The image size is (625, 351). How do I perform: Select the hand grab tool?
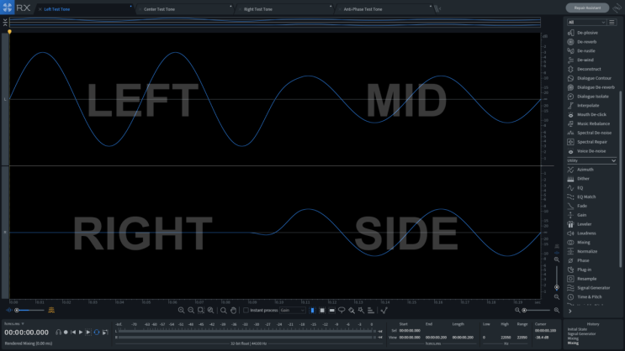[x=234, y=311]
